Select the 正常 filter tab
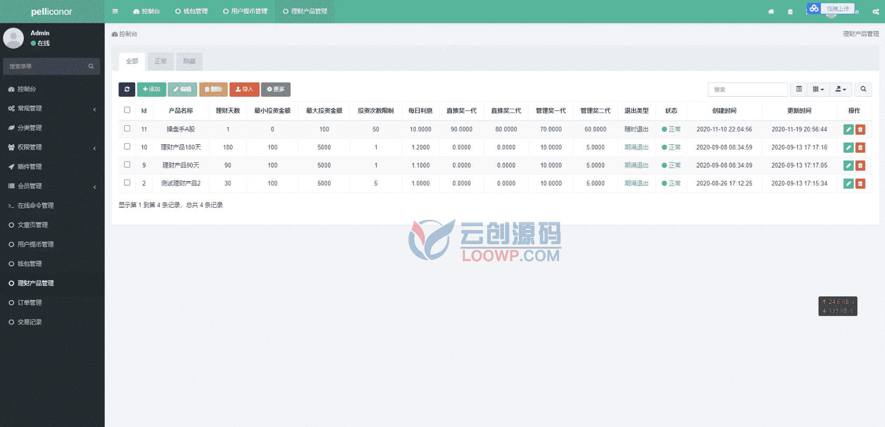This screenshot has width=885, height=427. tap(161, 61)
